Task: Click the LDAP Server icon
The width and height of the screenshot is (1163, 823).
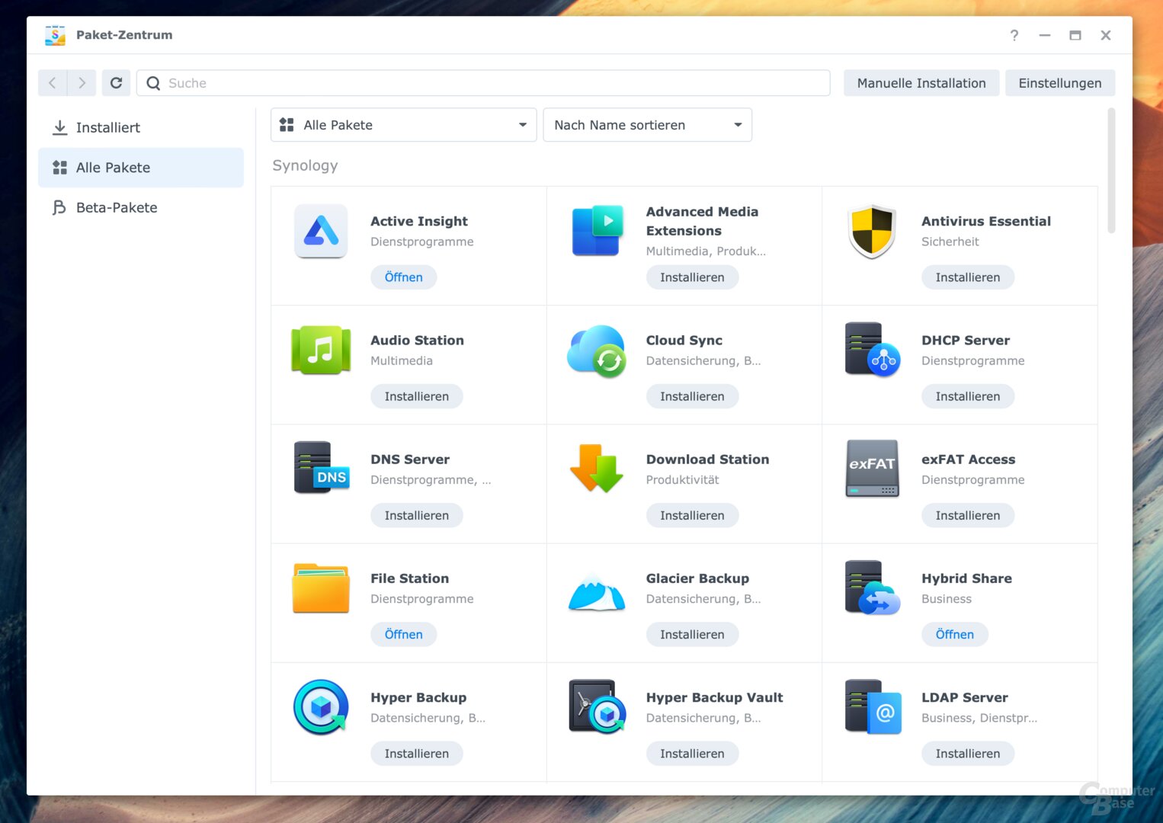Action: coord(872,706)
